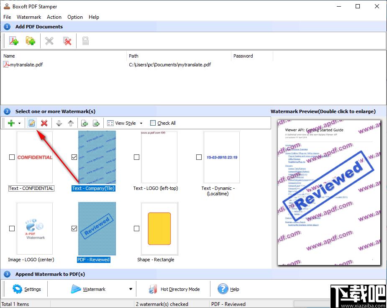Click the Settings button label
The height and width of the screenshot is (308, 387).
[33, 289]
